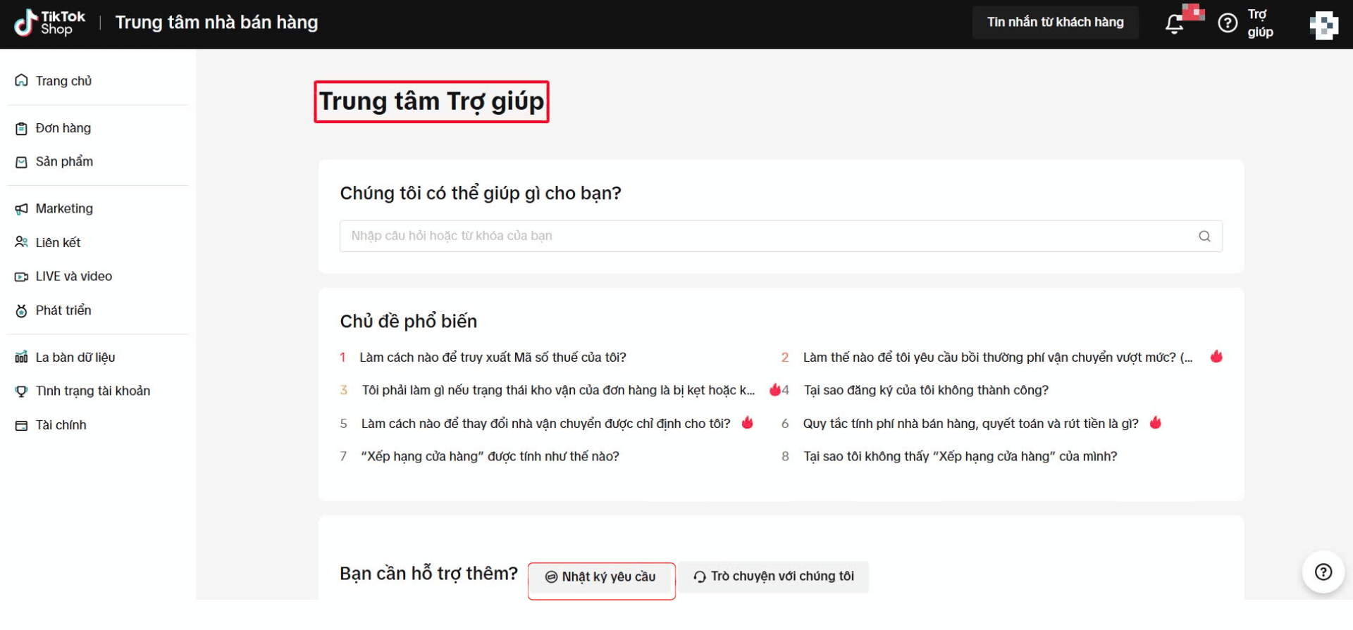Viewport: 1353px width, 630px height.
Task: Click the Trang chủ home icon
Action: (22, 81)
